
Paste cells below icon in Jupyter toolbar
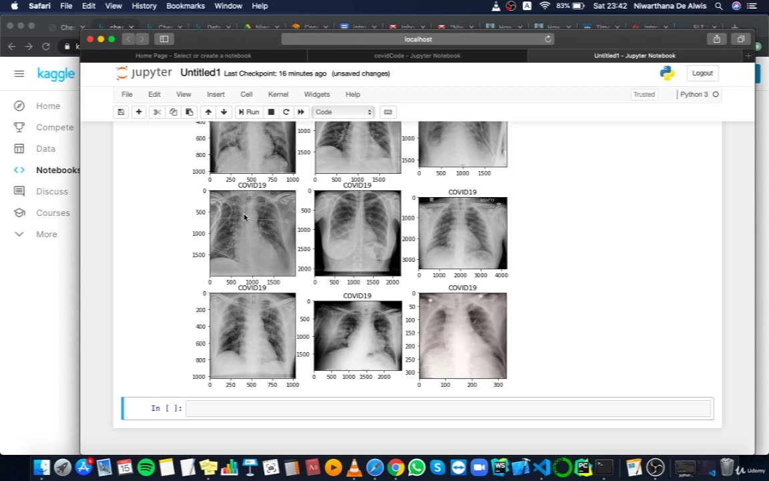(x=190, y=112)
